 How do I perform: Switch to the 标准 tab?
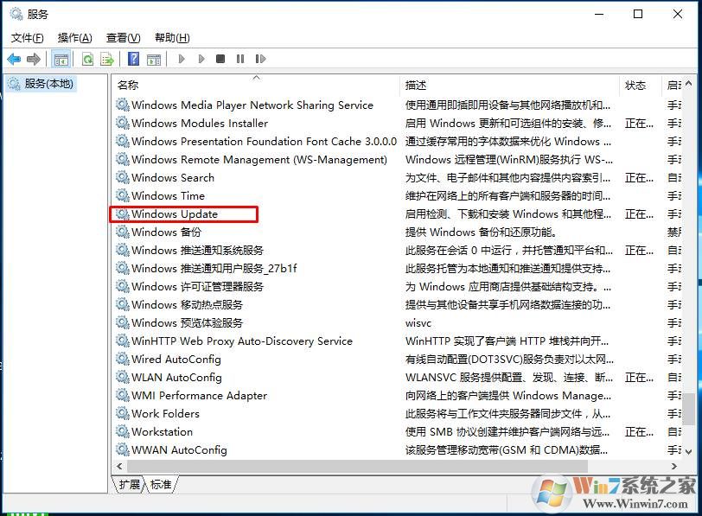pos(161,484)
